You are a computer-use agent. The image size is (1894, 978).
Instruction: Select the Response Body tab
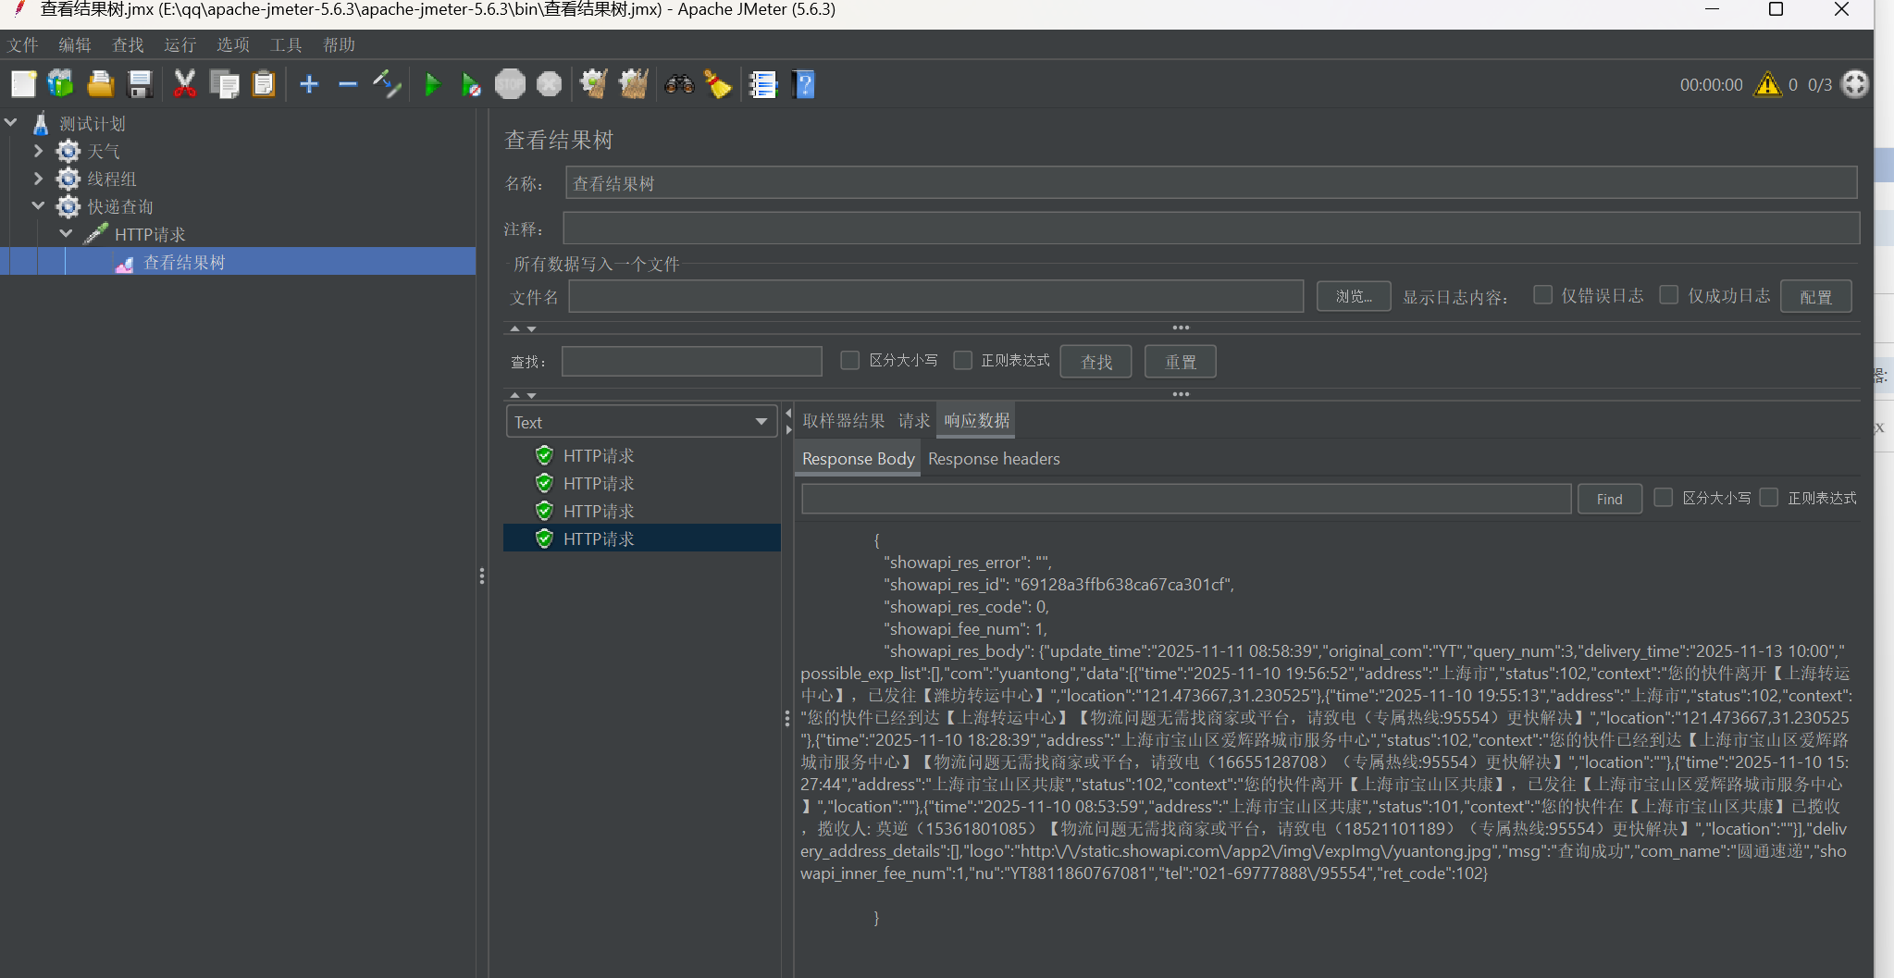click(858, 459)
